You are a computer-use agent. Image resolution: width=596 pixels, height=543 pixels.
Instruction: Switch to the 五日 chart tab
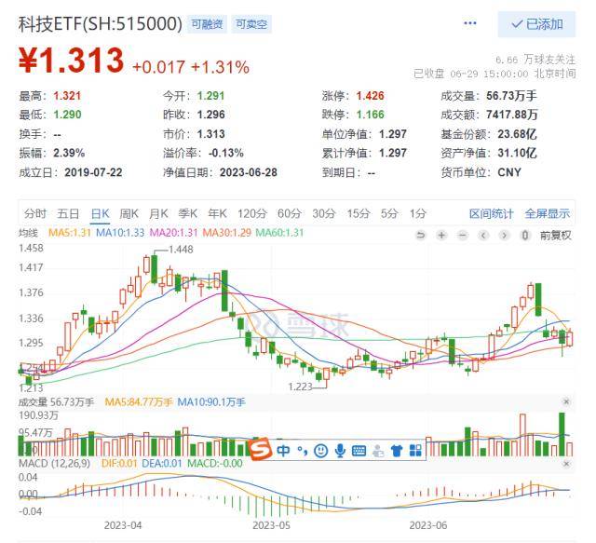tap(68, 213)
